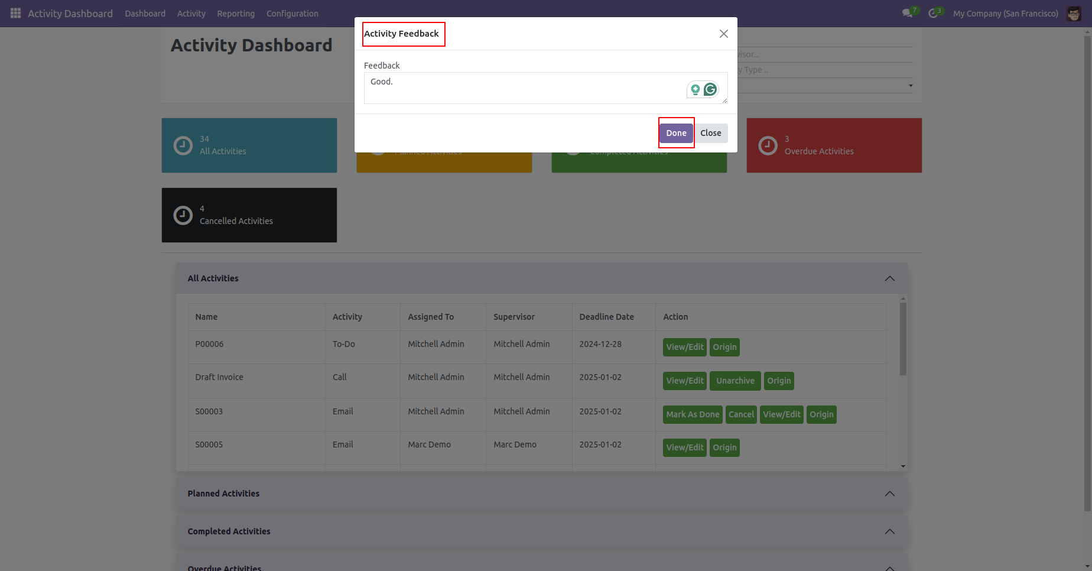Click Origin for the P00006 row
1092x571 pixels.
pyautogui.click(x=724, y=347)
